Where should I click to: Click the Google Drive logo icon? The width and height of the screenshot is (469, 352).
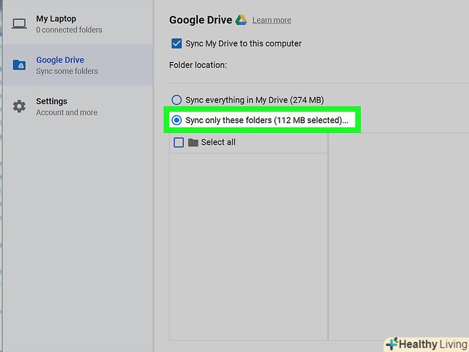pos(241,20)
